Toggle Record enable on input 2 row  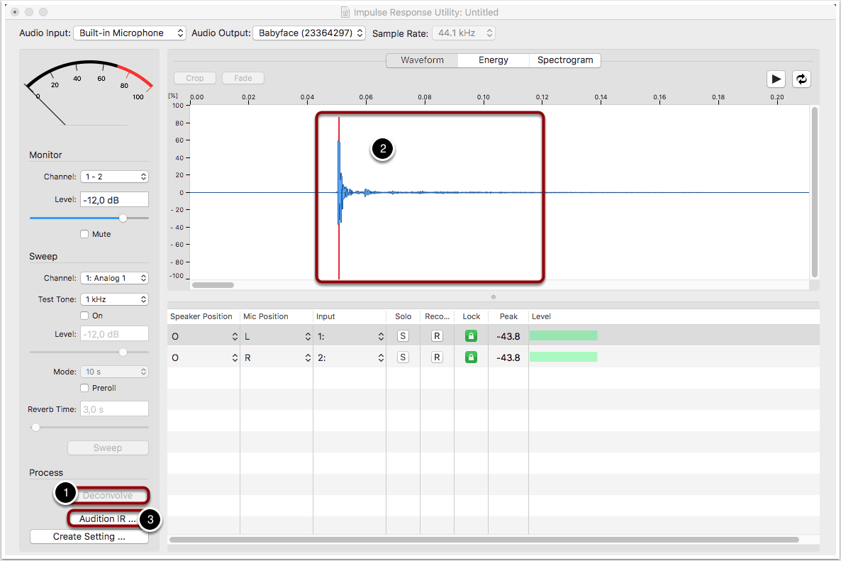437,357
